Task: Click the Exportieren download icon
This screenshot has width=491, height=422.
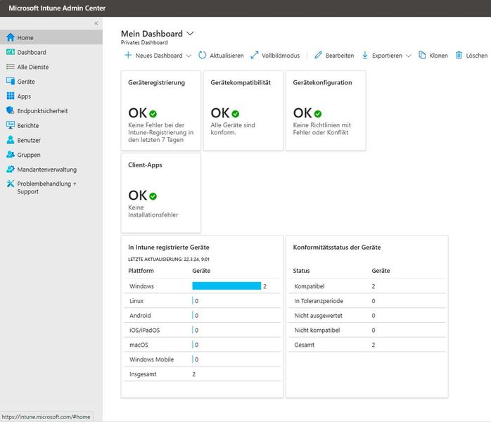Action: pos(365,55)
